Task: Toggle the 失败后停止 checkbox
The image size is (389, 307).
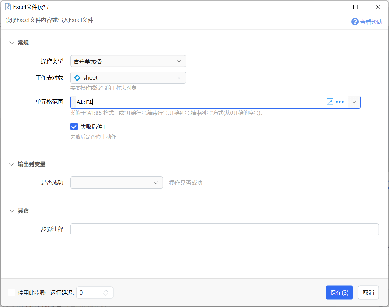Action: point(74,127)
